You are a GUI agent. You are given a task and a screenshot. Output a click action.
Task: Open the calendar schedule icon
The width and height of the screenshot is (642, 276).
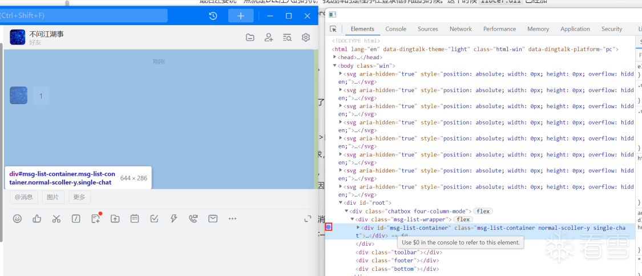135,219
